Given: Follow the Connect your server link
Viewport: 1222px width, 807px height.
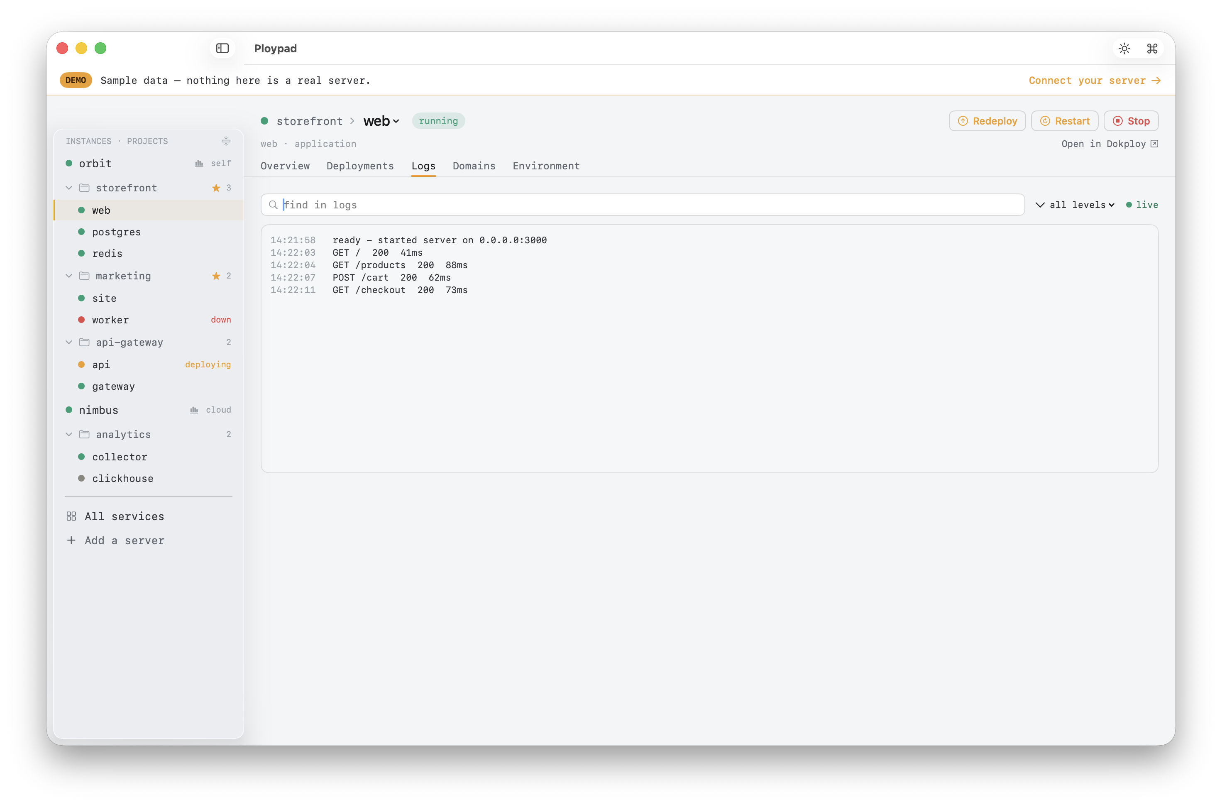Looking at the screenshot, I should [1095, 81].
